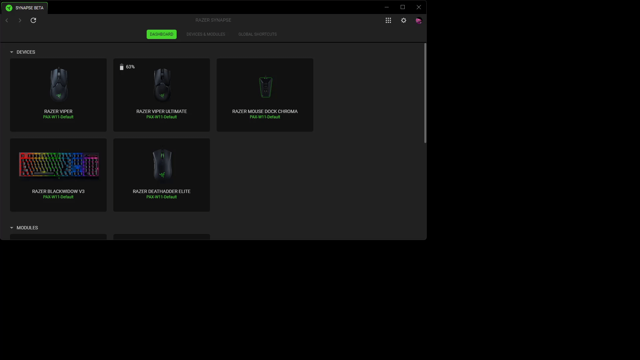The image size is (640, 360).
Task: Open the apps grid launcher icon
Action: [x=388, y=20]
